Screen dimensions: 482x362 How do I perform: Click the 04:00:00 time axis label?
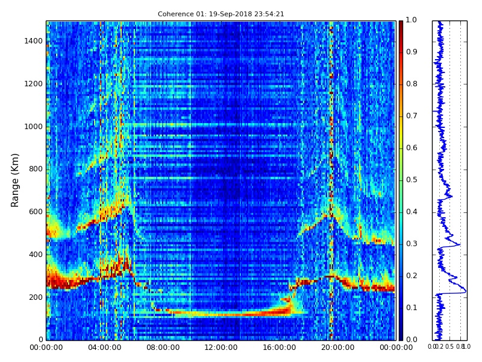click(x=104, y=348)
